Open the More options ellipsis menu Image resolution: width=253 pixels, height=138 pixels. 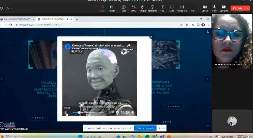point(193,8)
